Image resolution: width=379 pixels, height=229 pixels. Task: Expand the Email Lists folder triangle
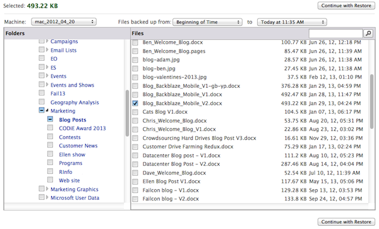(x=47, y=50)
